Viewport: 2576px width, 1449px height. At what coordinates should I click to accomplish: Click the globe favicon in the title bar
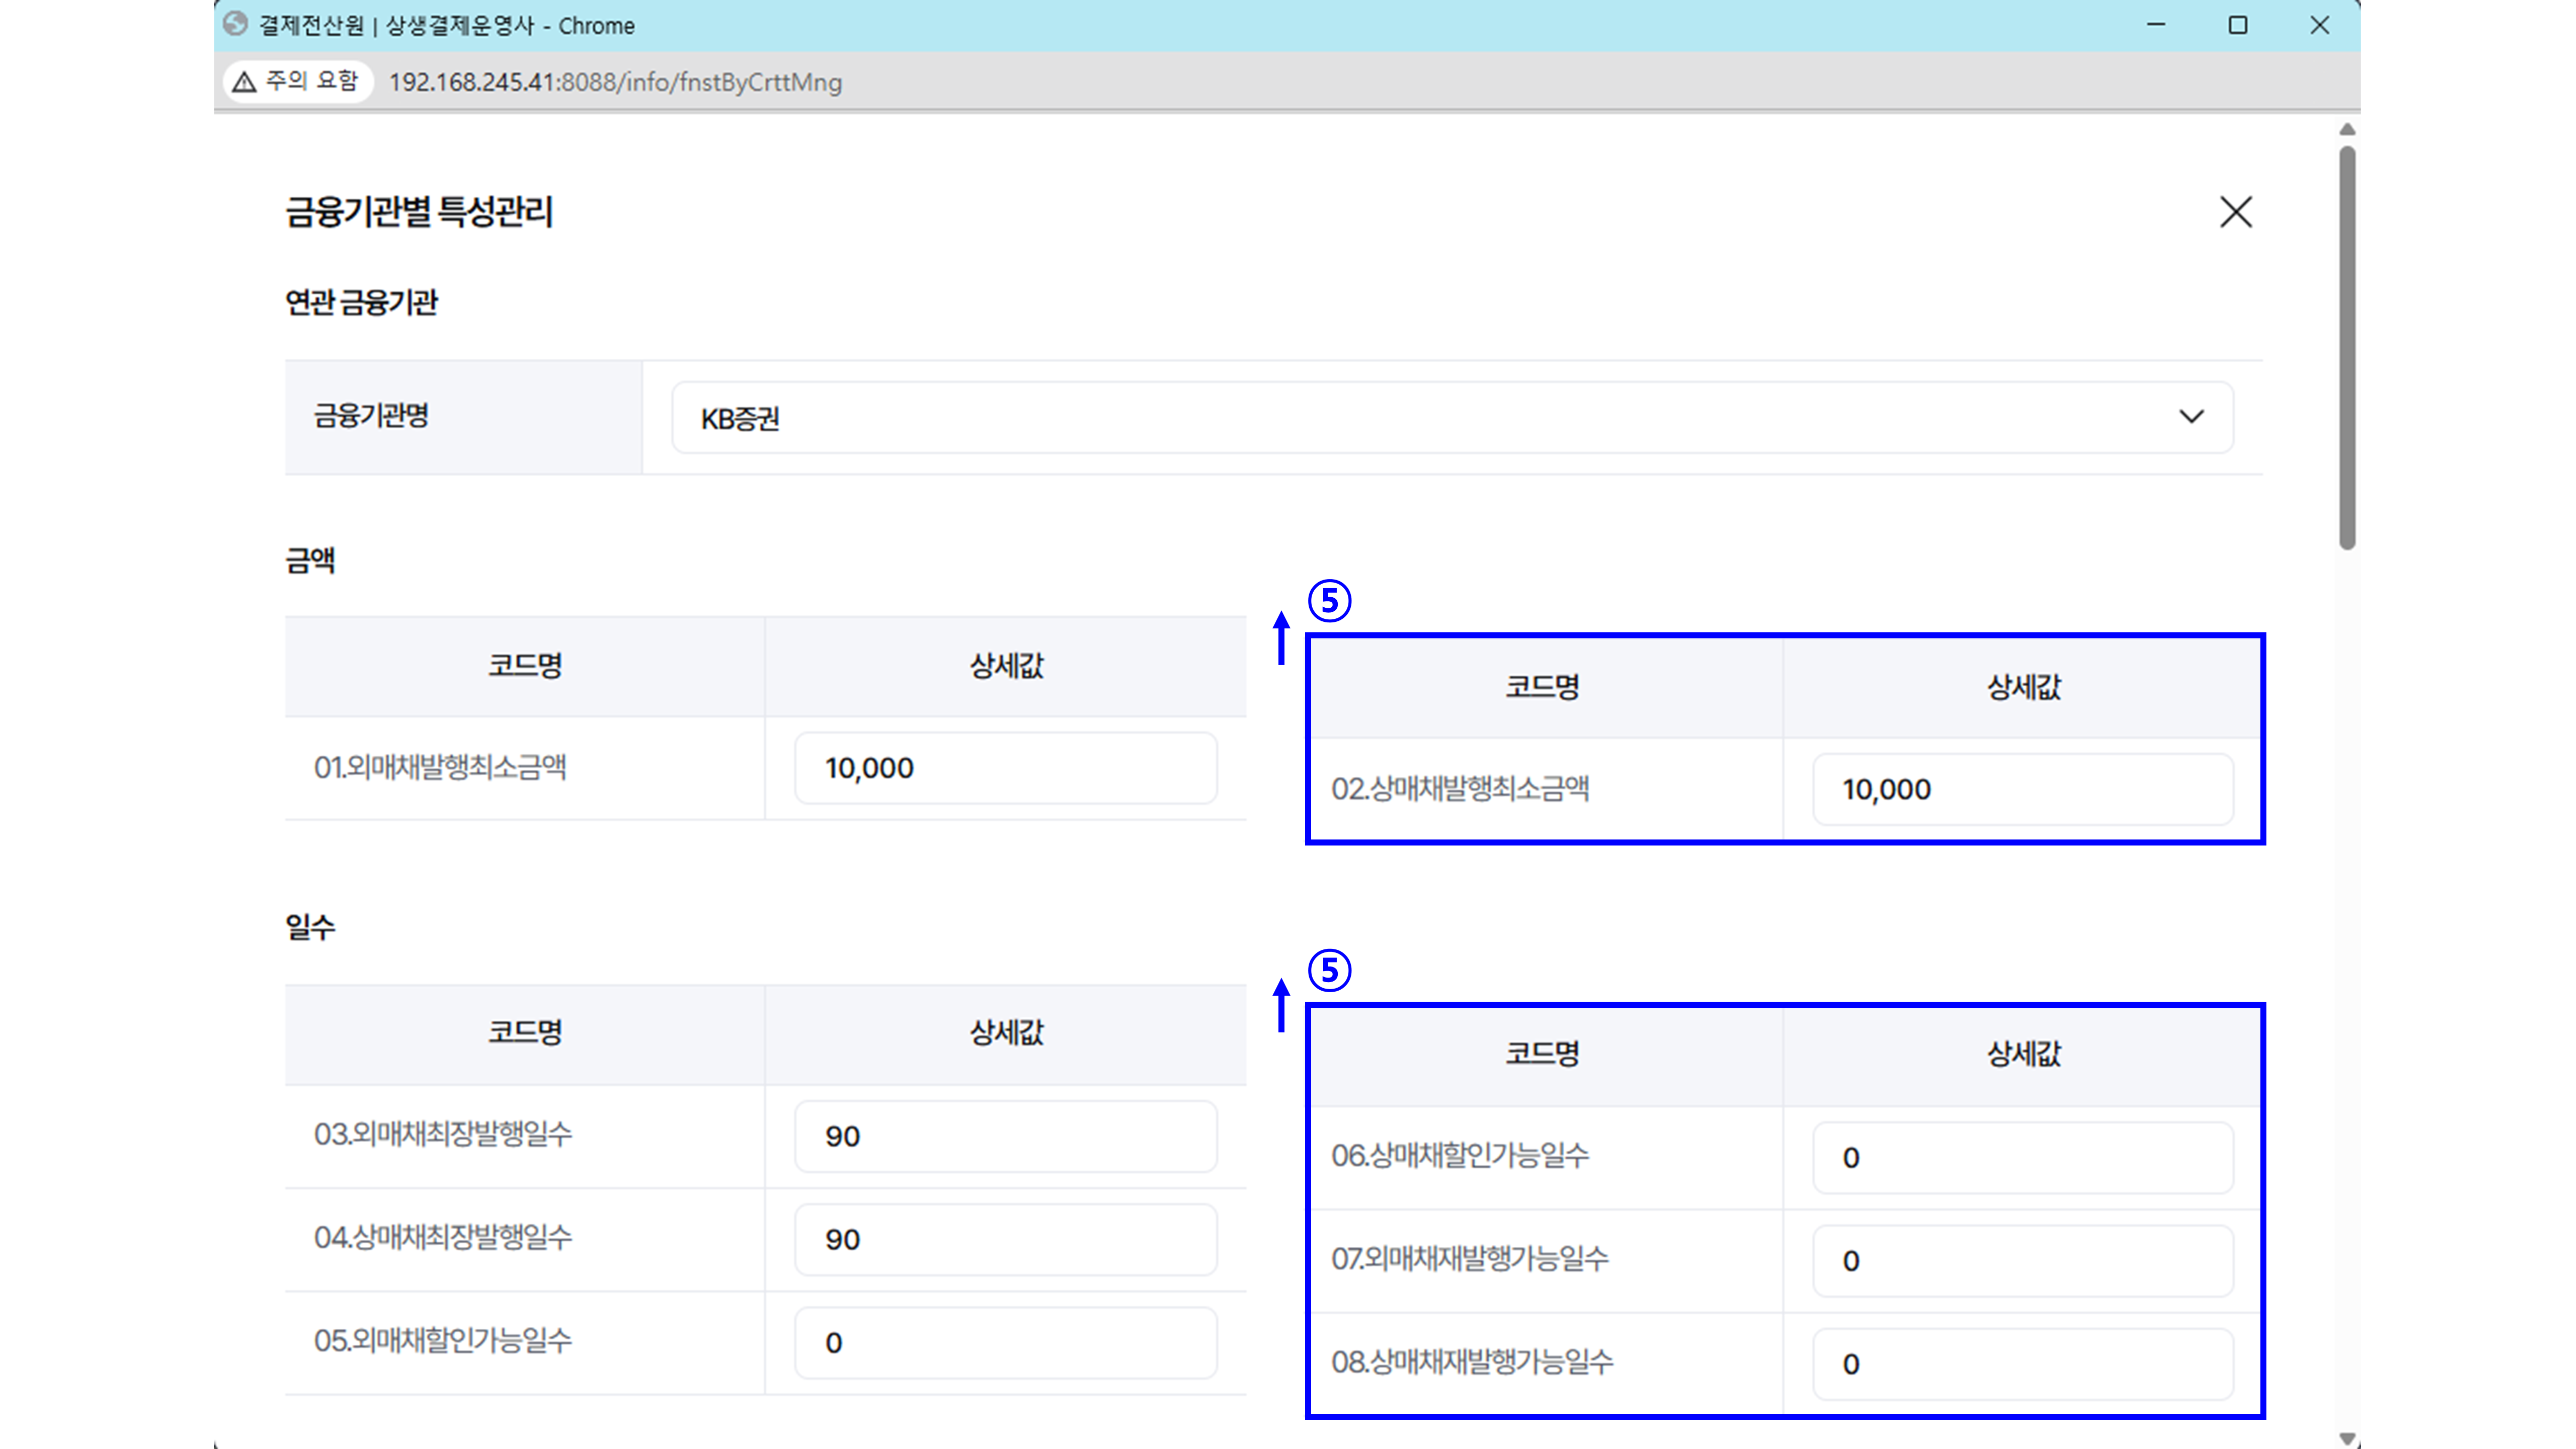(x=236, y=24)
